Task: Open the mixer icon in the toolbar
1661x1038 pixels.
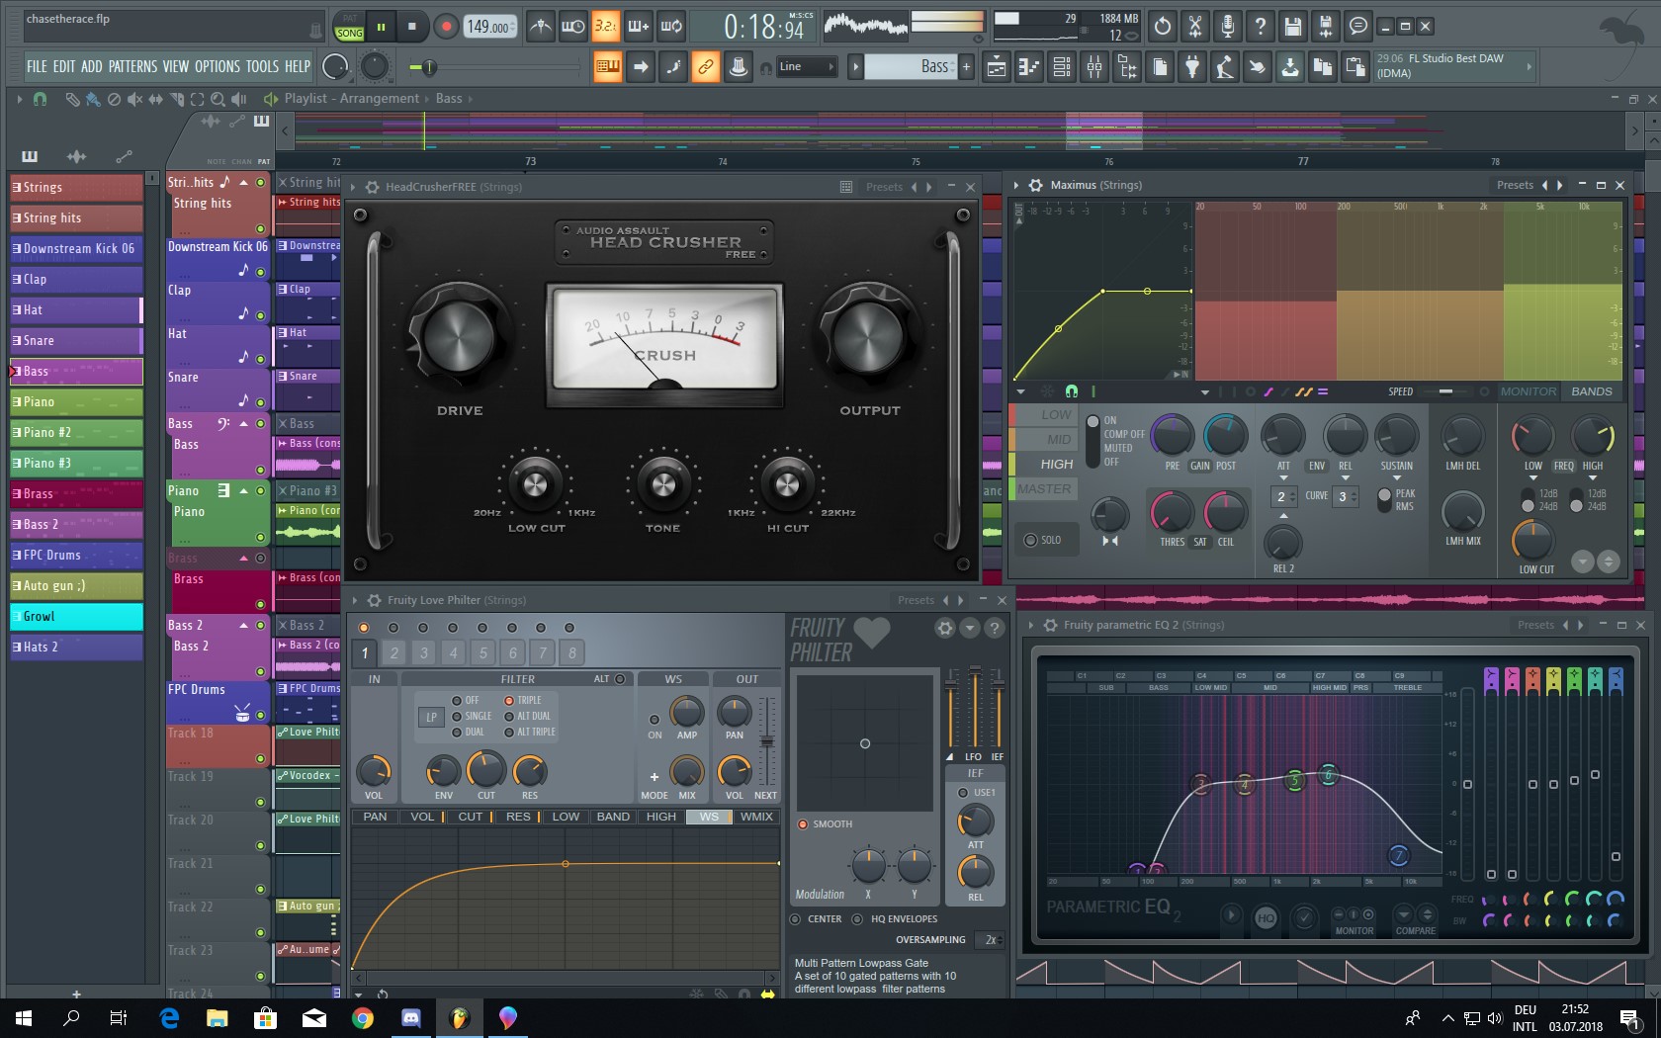Action: 1094,67
